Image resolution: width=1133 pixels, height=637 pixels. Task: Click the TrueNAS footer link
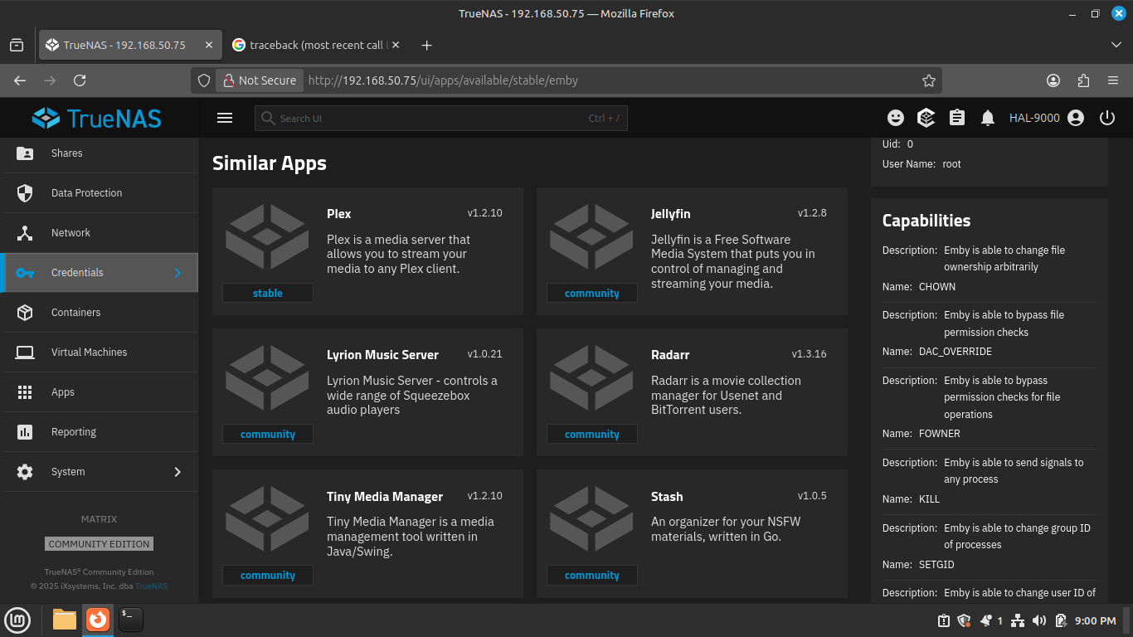point(152,586)
